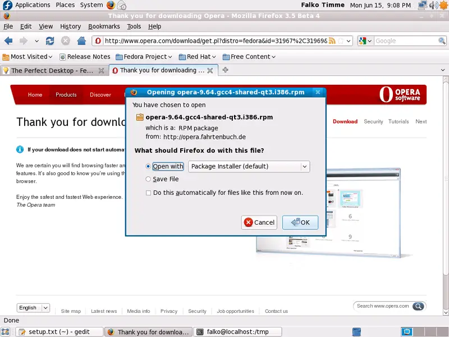Open the Bookmarks menu
The width and height of the screenshot is (449, 337).
104,26
